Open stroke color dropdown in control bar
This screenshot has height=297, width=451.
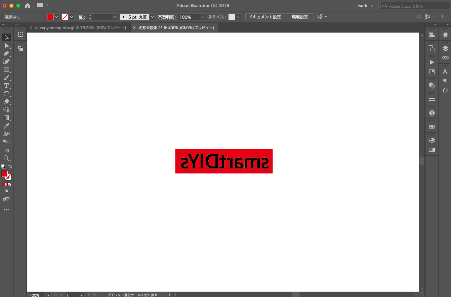pyautogui.click(x=72, y=17)
